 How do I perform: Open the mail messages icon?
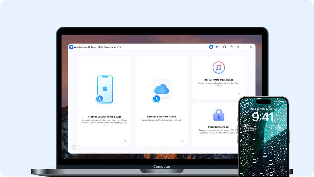pyautogui.click(x=218, y=47)
